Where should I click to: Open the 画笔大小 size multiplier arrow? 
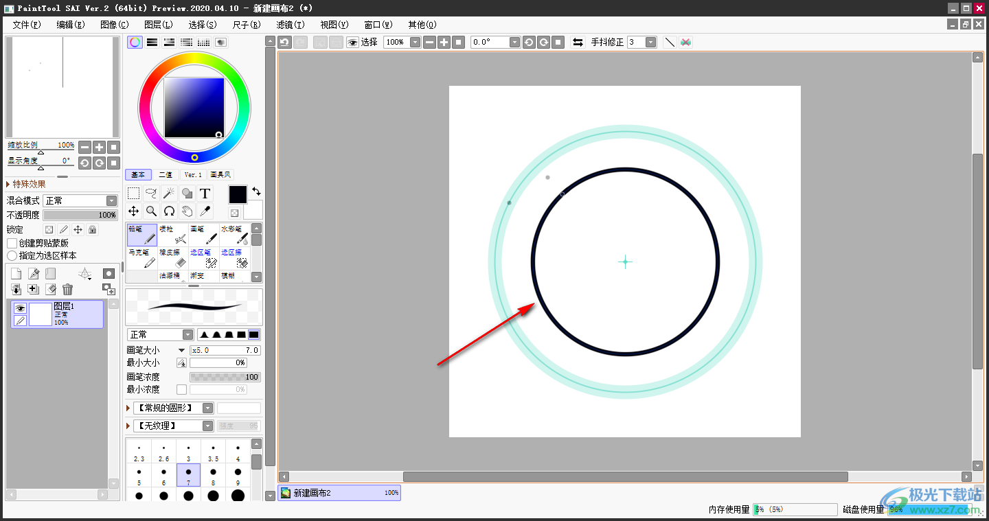(x=181, y=350)
